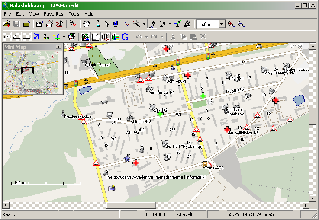Close the Mini Map panel

[x=58, y=47]
